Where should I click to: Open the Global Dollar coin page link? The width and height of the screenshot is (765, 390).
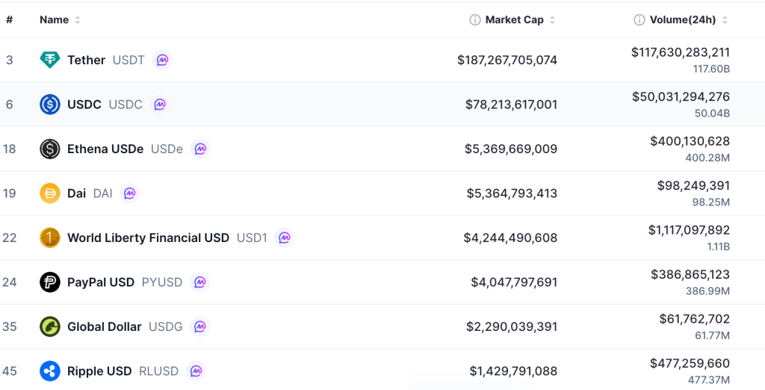click(105, 326)
